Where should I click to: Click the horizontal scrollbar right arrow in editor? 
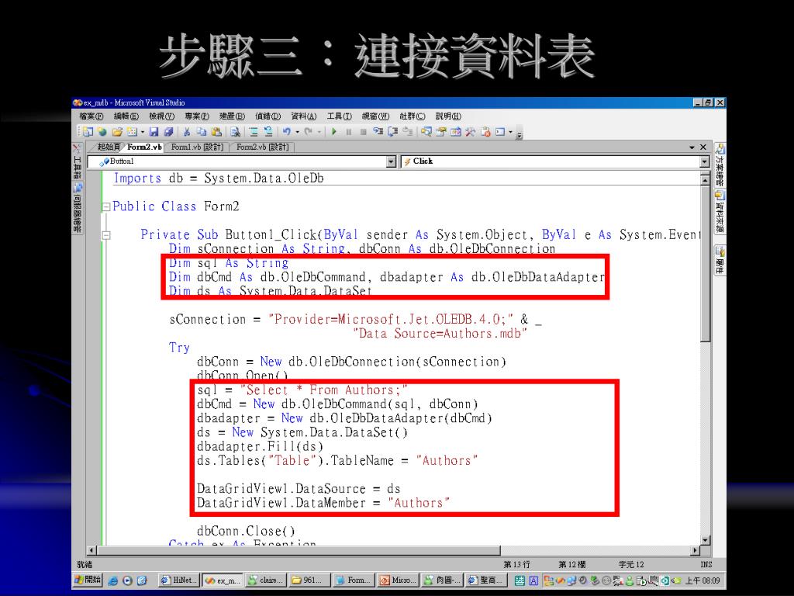[x=696, y=550]
